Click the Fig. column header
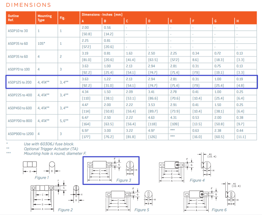Viewport: 262px width, 215px height. 69,18
